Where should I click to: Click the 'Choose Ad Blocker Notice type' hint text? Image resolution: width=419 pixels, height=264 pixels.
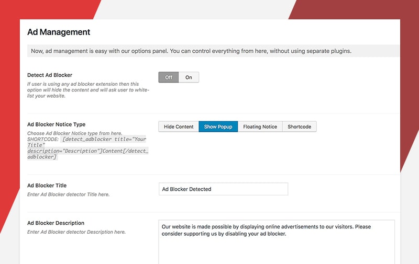(x=74, y=133)
